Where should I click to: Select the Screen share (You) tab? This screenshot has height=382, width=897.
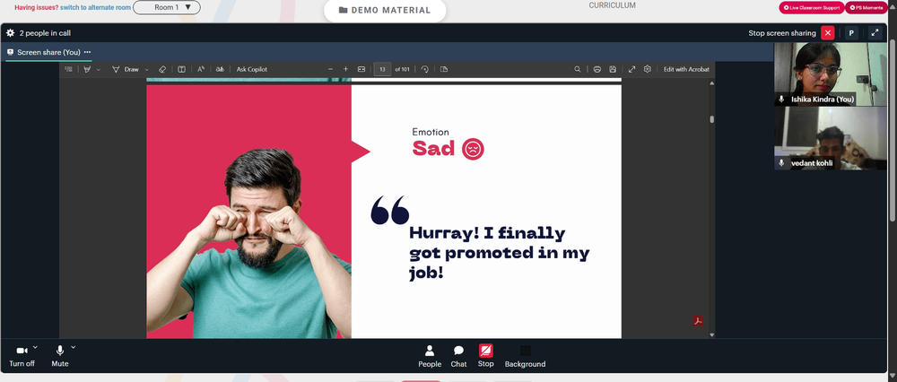click(48, 52)
